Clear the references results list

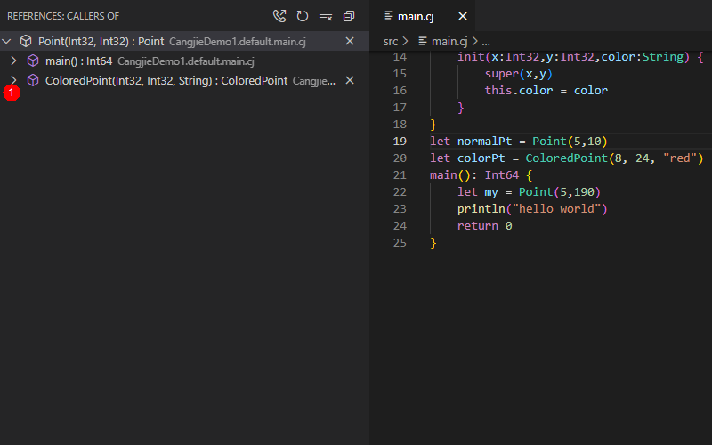tap(326, 16)
